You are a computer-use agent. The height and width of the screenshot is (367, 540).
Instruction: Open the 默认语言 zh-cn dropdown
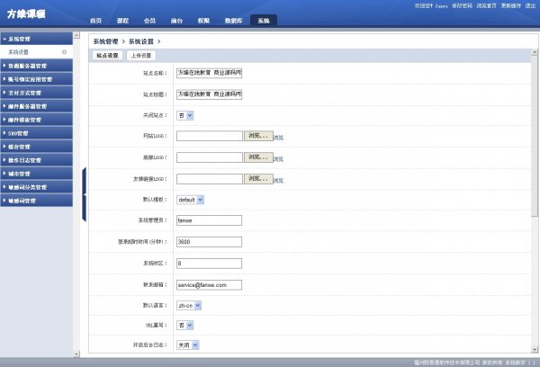[189, 304]
